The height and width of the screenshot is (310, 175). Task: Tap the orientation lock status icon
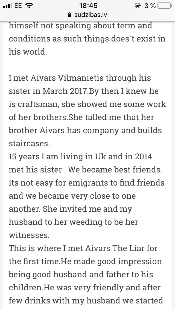coord(138,6)
